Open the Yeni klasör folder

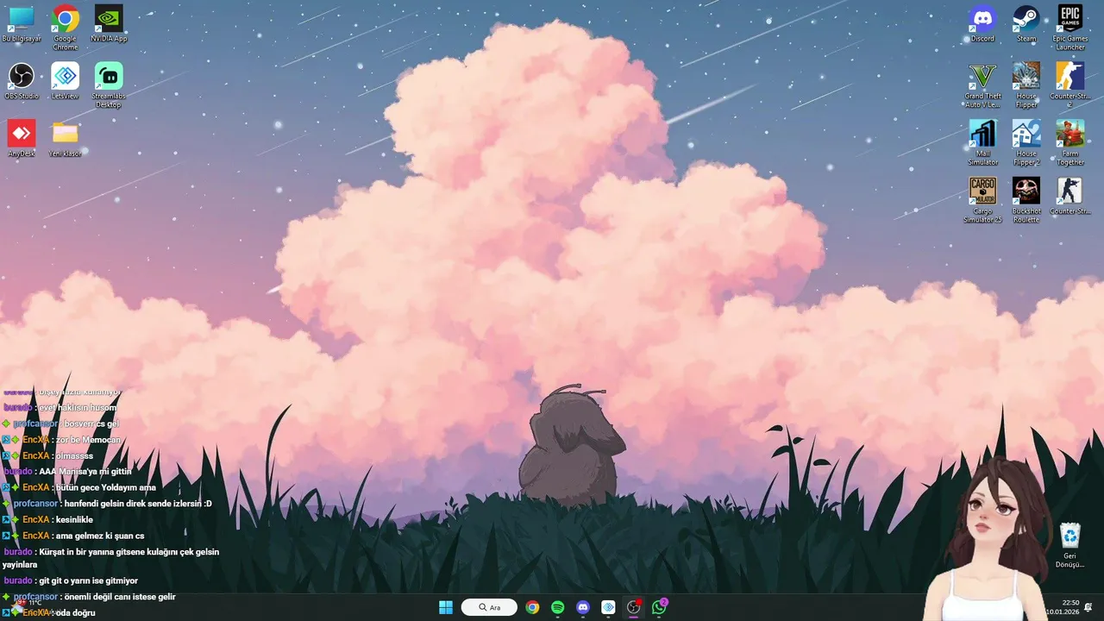pyautogui.click(x=66, y=139)
